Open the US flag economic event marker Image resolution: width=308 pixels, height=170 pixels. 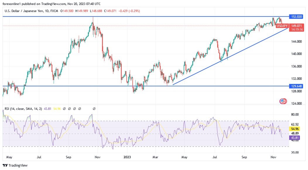(283, 102)
